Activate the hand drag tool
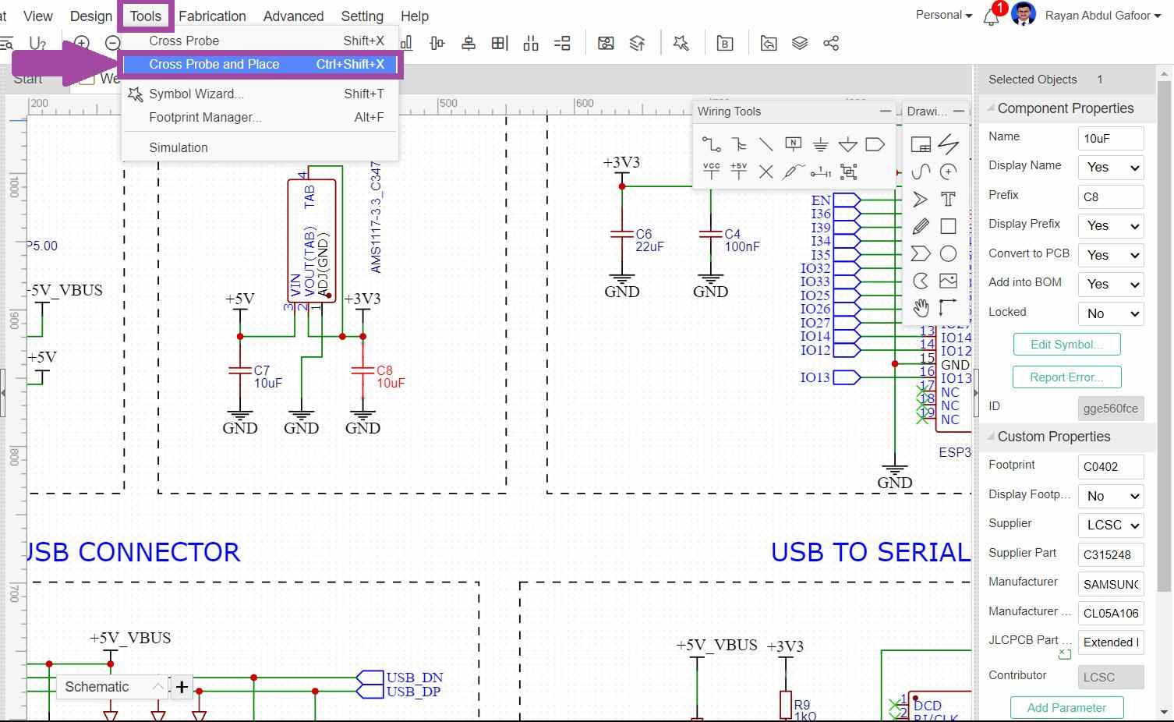Viewport: 1174px width, 722px height. coord(921,307)
